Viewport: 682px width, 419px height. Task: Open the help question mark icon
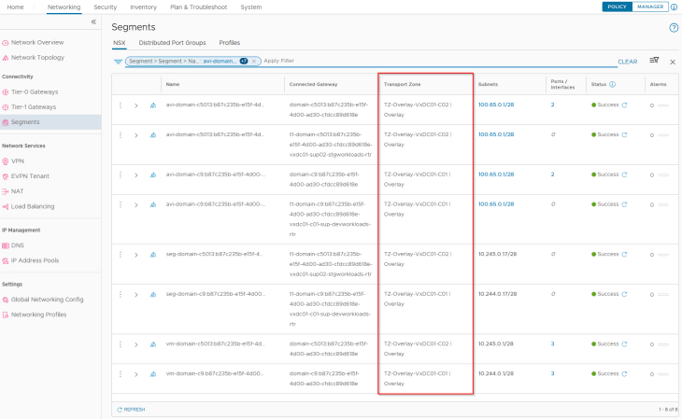674,28
